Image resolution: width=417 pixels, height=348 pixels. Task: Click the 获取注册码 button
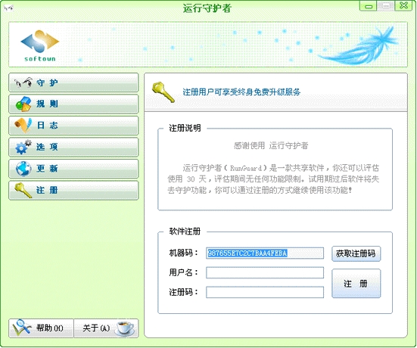click(356, 253)
